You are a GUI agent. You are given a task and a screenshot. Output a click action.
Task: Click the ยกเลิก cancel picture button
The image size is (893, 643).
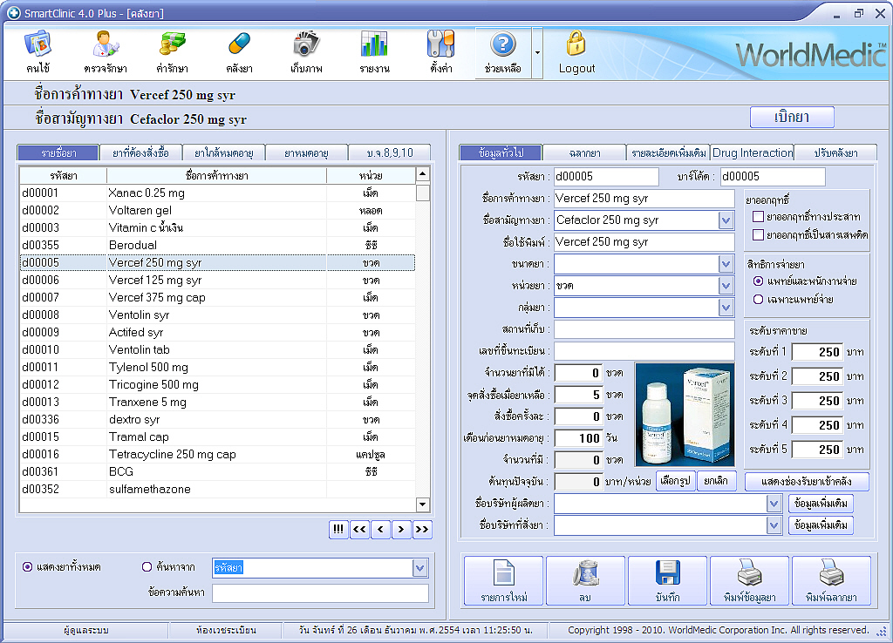tap(716, 481)
